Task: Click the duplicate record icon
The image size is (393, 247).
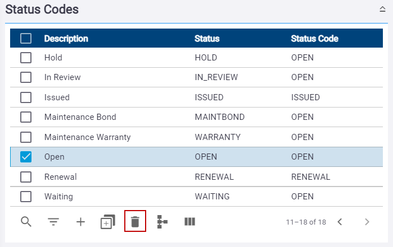Action: coord(108,222)
